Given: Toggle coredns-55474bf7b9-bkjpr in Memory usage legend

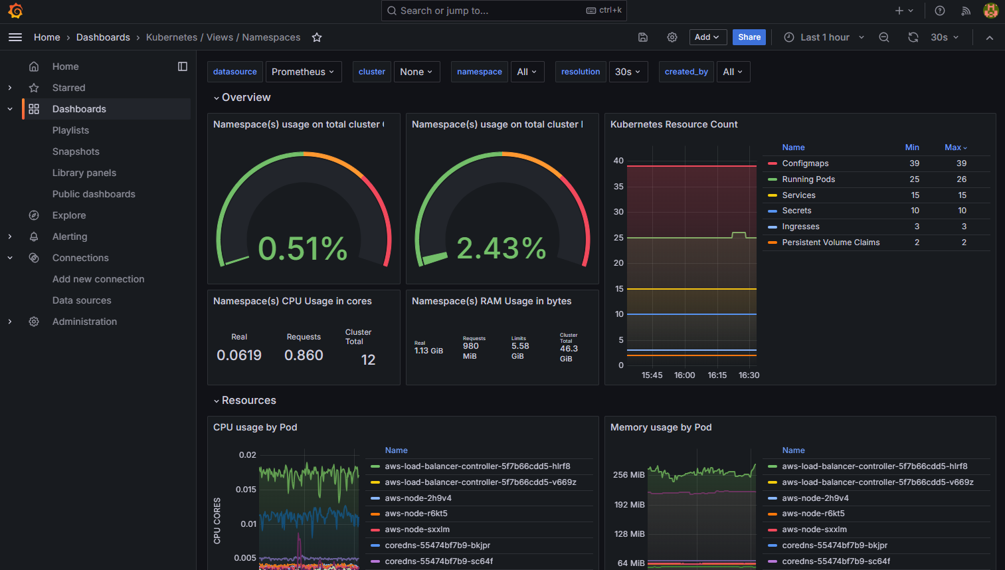Looking at the screenshot, I should point(834,545).
